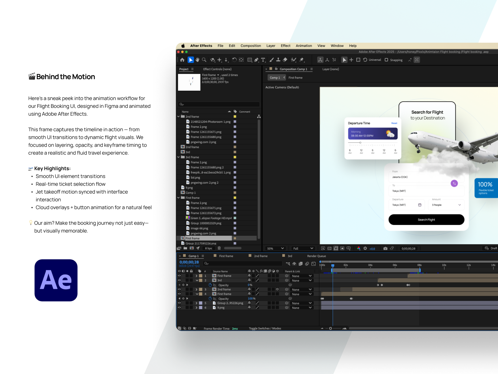Select the Home icon in the toolbar
Screen dimensions: 498x374
point(182,60)
